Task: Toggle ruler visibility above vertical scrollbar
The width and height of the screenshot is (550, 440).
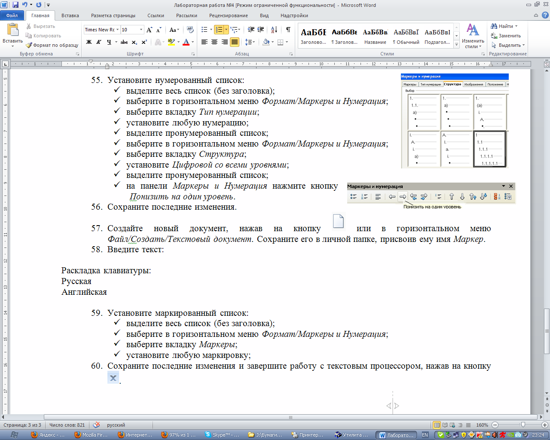Action: [547, 64]
